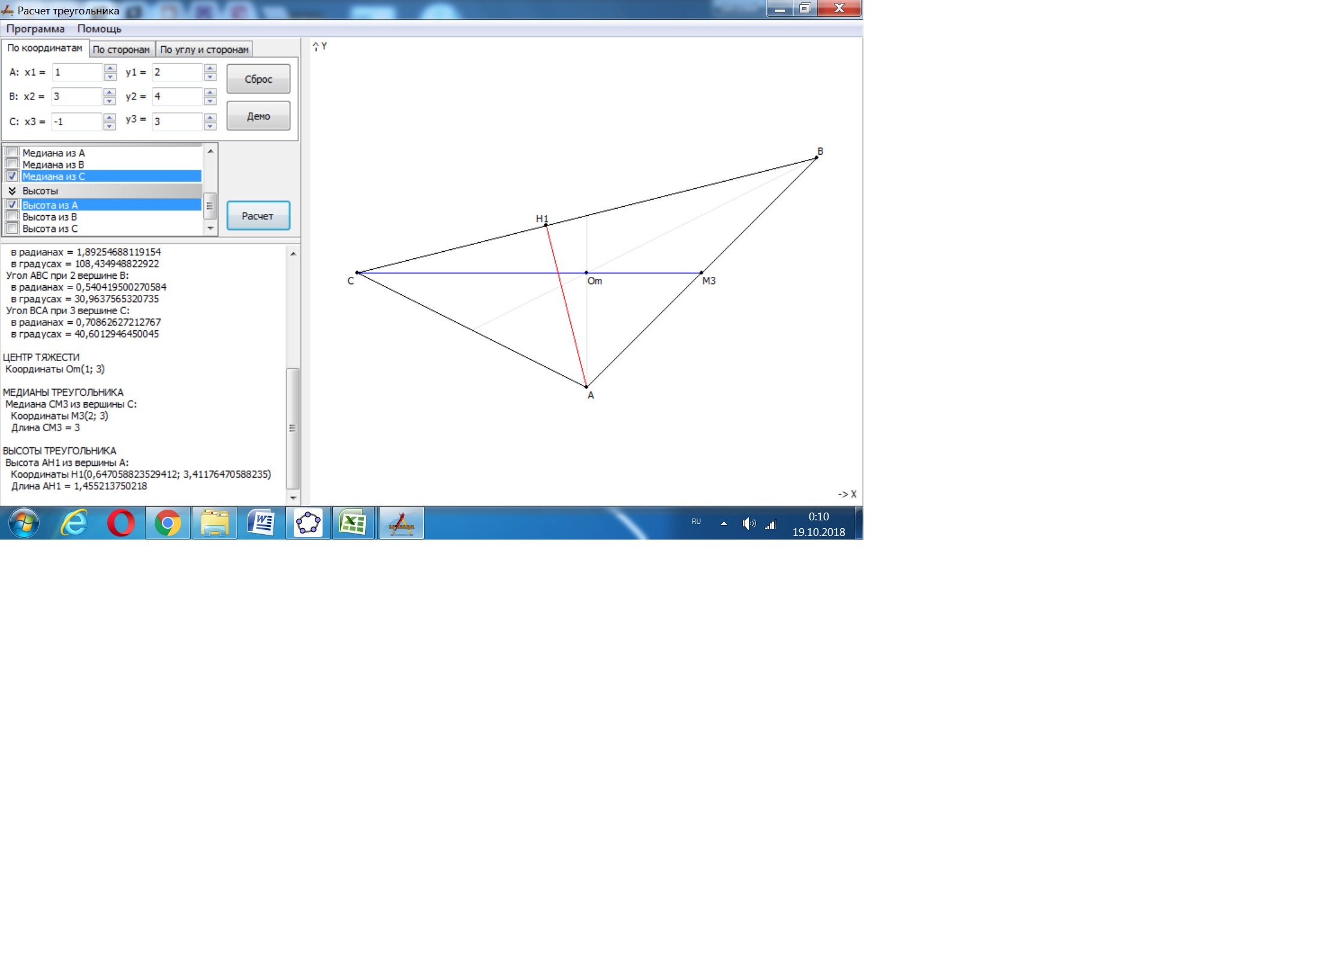Open the GeoGebra pentagon taskbar icon
The height and width of the screenshot is (973, 1340).
click(x=308, y=523)
